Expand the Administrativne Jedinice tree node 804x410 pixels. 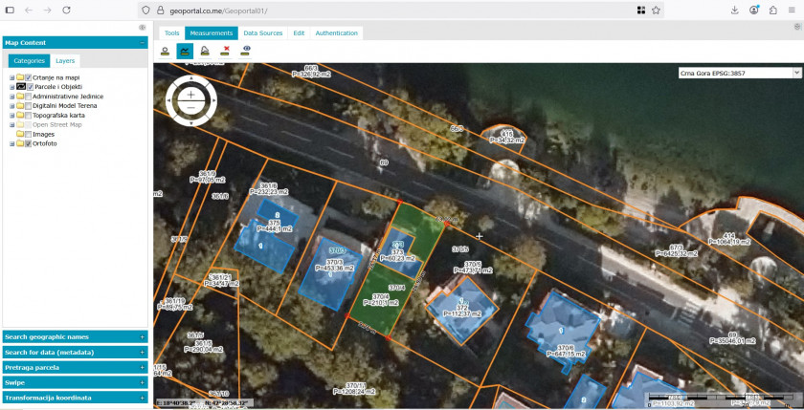[11, 97]
